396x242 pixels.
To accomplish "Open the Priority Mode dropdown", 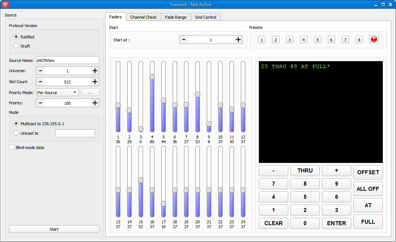I will pyautogui.click(x=57, y=93).
